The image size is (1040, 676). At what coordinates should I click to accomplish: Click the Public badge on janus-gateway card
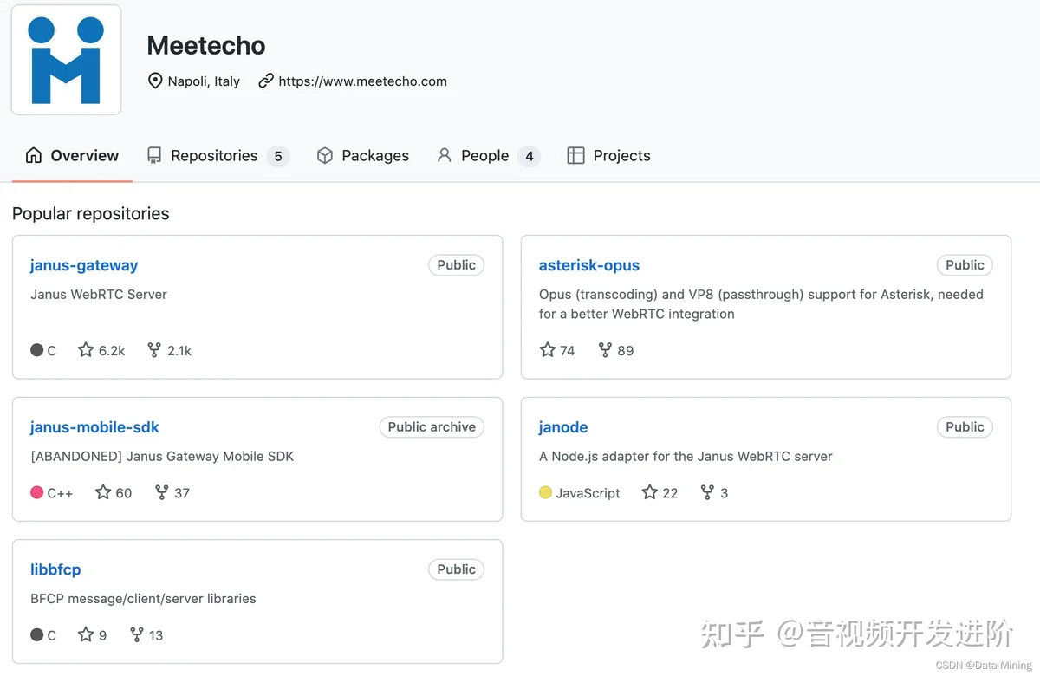click(x=456, y=265)
